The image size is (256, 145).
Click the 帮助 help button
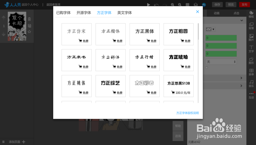click(x=178, y=126)
